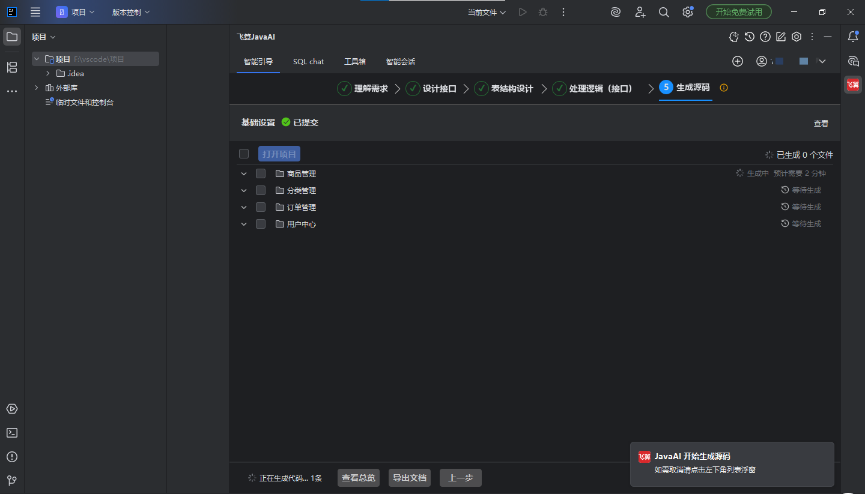Go to step 理解需求
865x494 pixels.
point(362,88)
